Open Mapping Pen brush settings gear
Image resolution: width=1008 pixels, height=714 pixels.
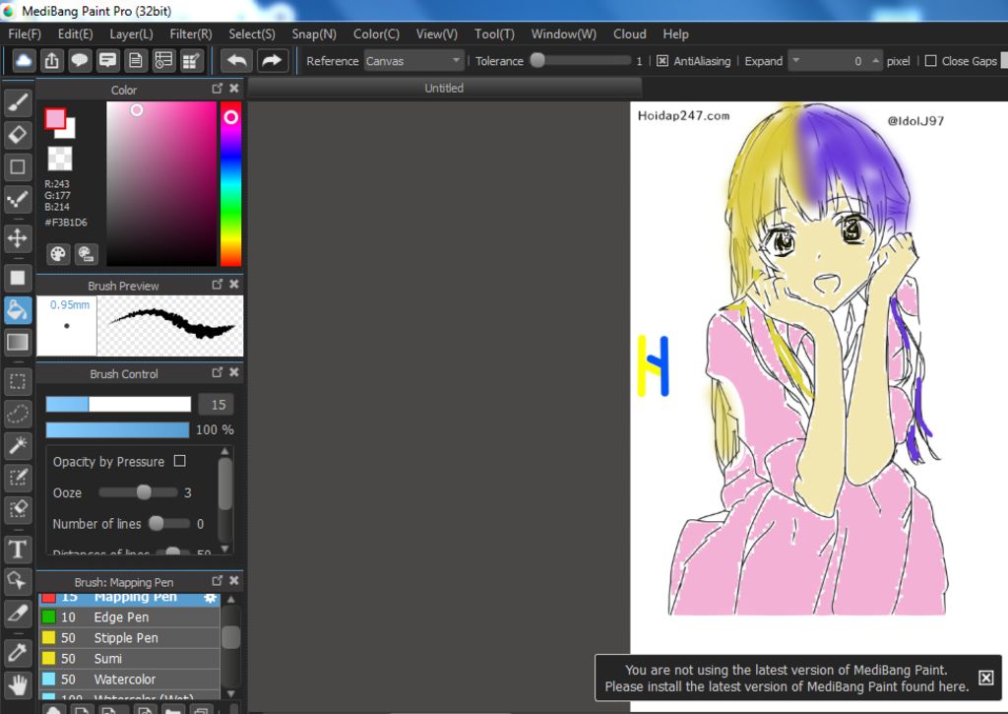tap(210, 598)
